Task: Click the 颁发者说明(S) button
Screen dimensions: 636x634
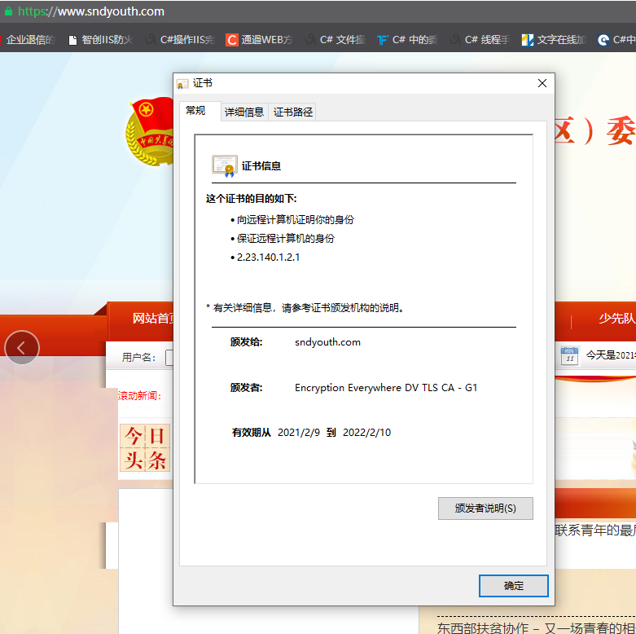Action: tap(485, 509)
